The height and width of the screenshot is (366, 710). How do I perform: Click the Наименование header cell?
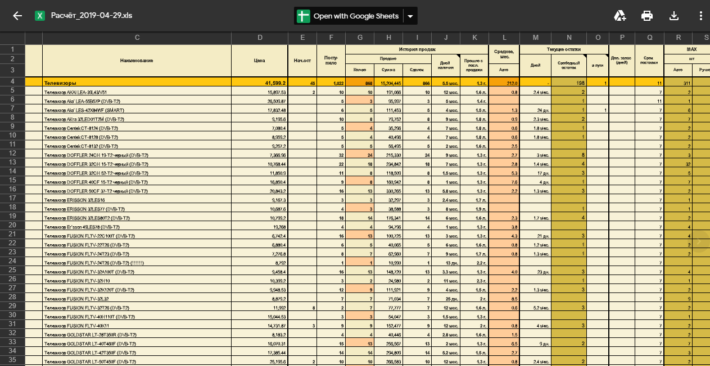(137, 61)
